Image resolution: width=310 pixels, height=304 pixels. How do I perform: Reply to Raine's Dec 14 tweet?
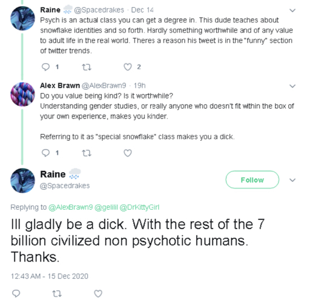tap(45, 67)
